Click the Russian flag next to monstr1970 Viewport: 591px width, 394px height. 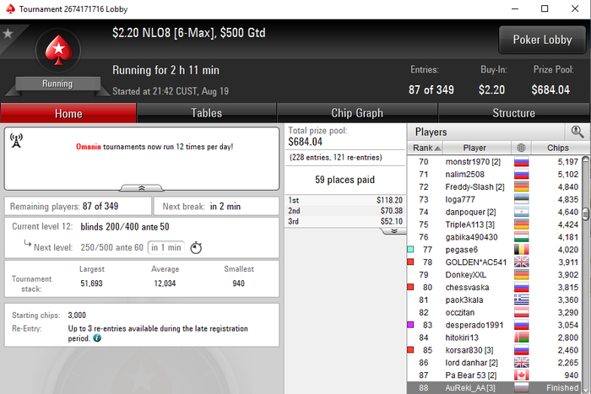(521, 162)
